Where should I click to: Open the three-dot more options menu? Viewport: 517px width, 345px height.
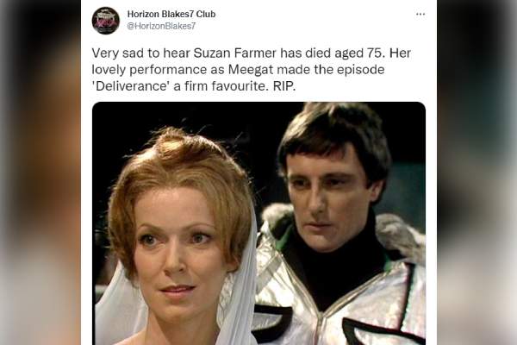420,14
